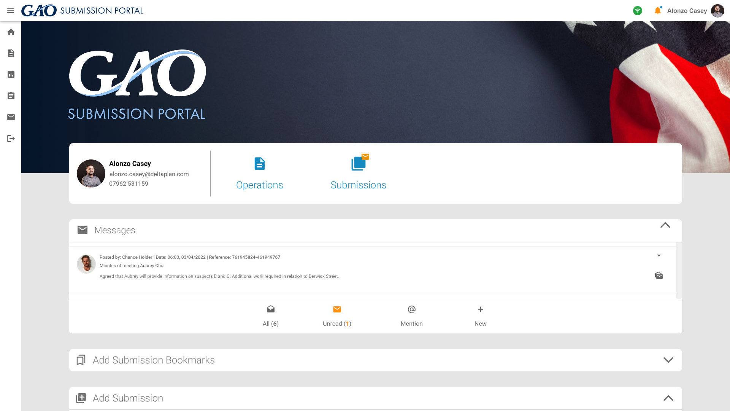Expand Add Submission Bookmarks section
Viewport: 730px width, 411px height.
(x=668, y=360)
